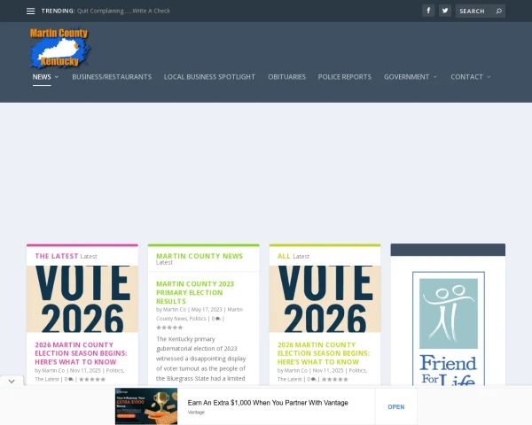
Task: Select the News menu item
Action: (x=42, y=77)
